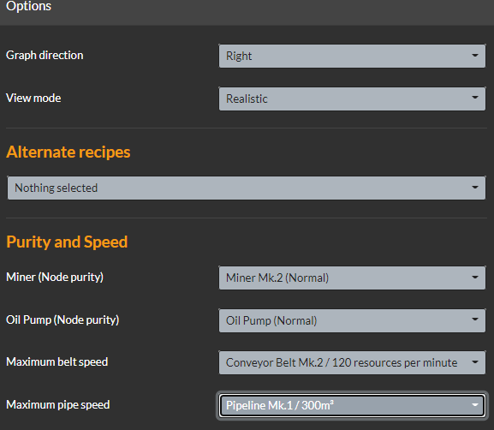Click the View mode label
Screen dimensions: 494x430
tap(33, 98)
